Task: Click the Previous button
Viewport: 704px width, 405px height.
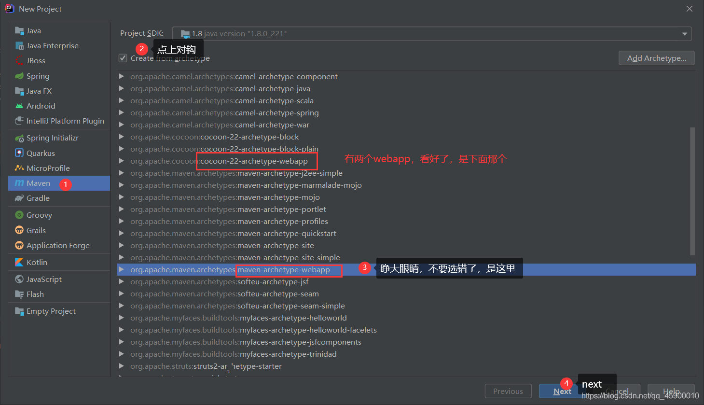Action: (x=508, y=391)
